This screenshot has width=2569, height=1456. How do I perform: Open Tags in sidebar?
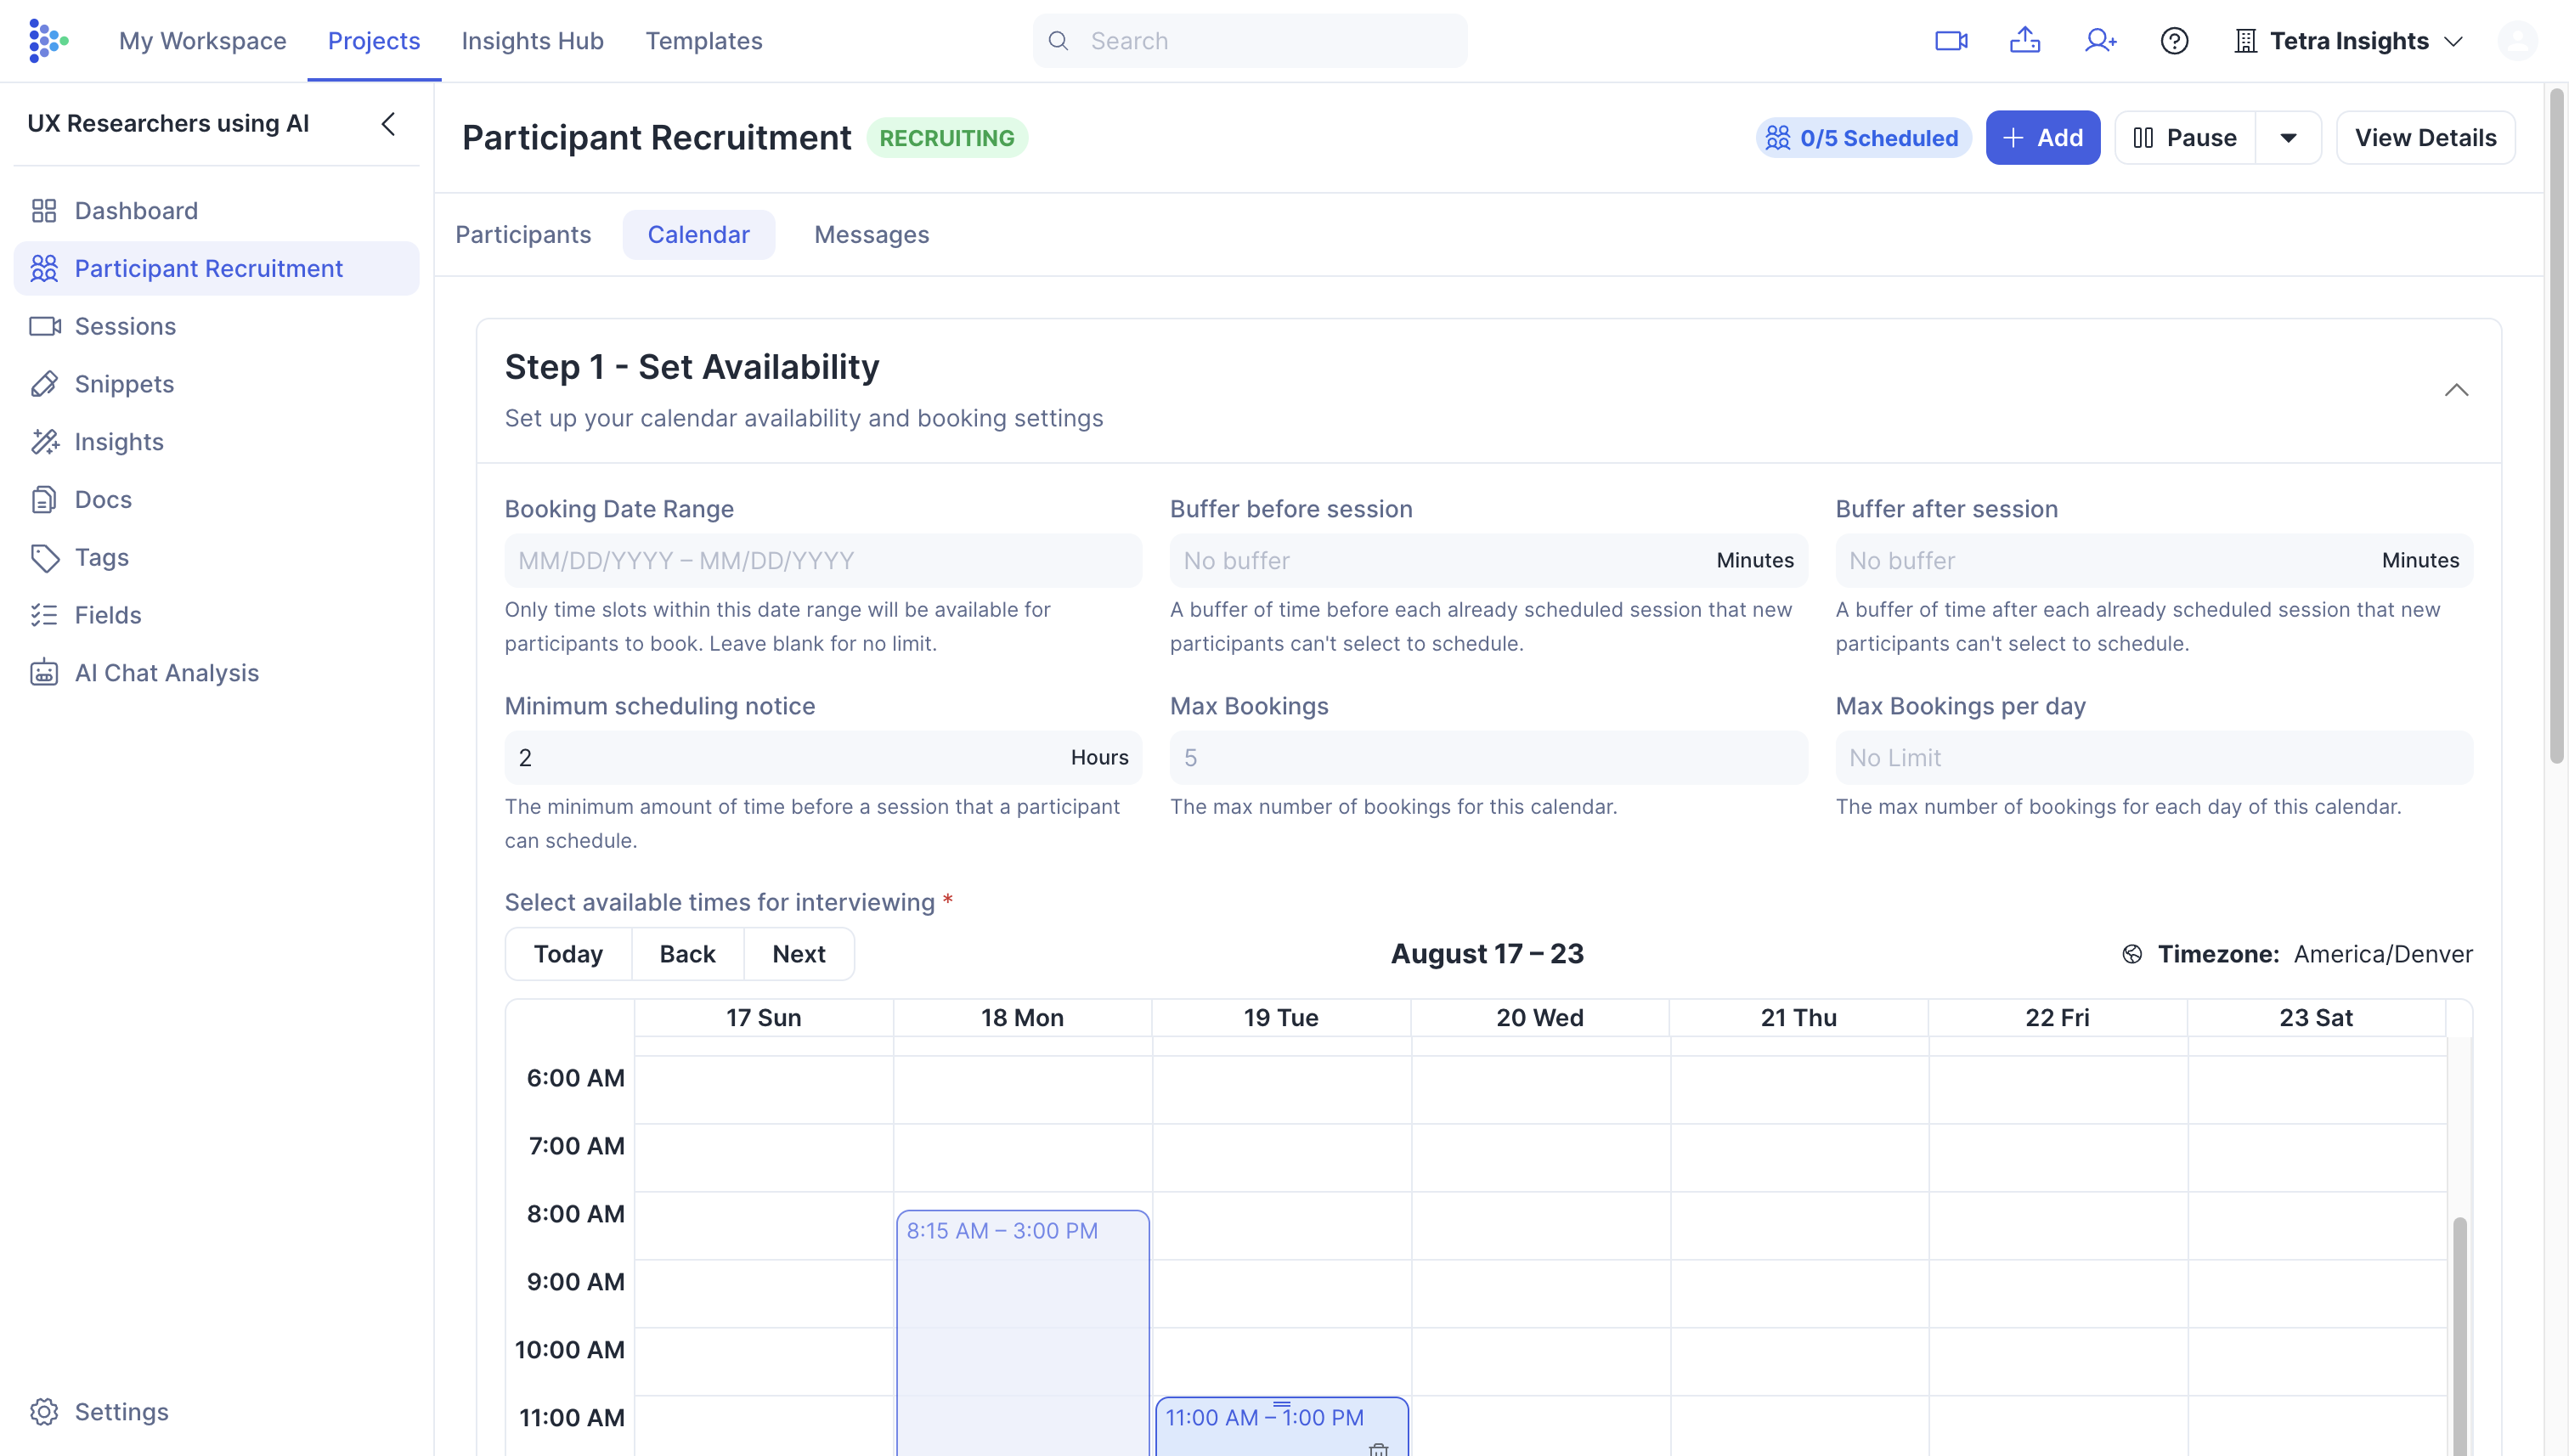pyautogui.click(x=217, y=557)
